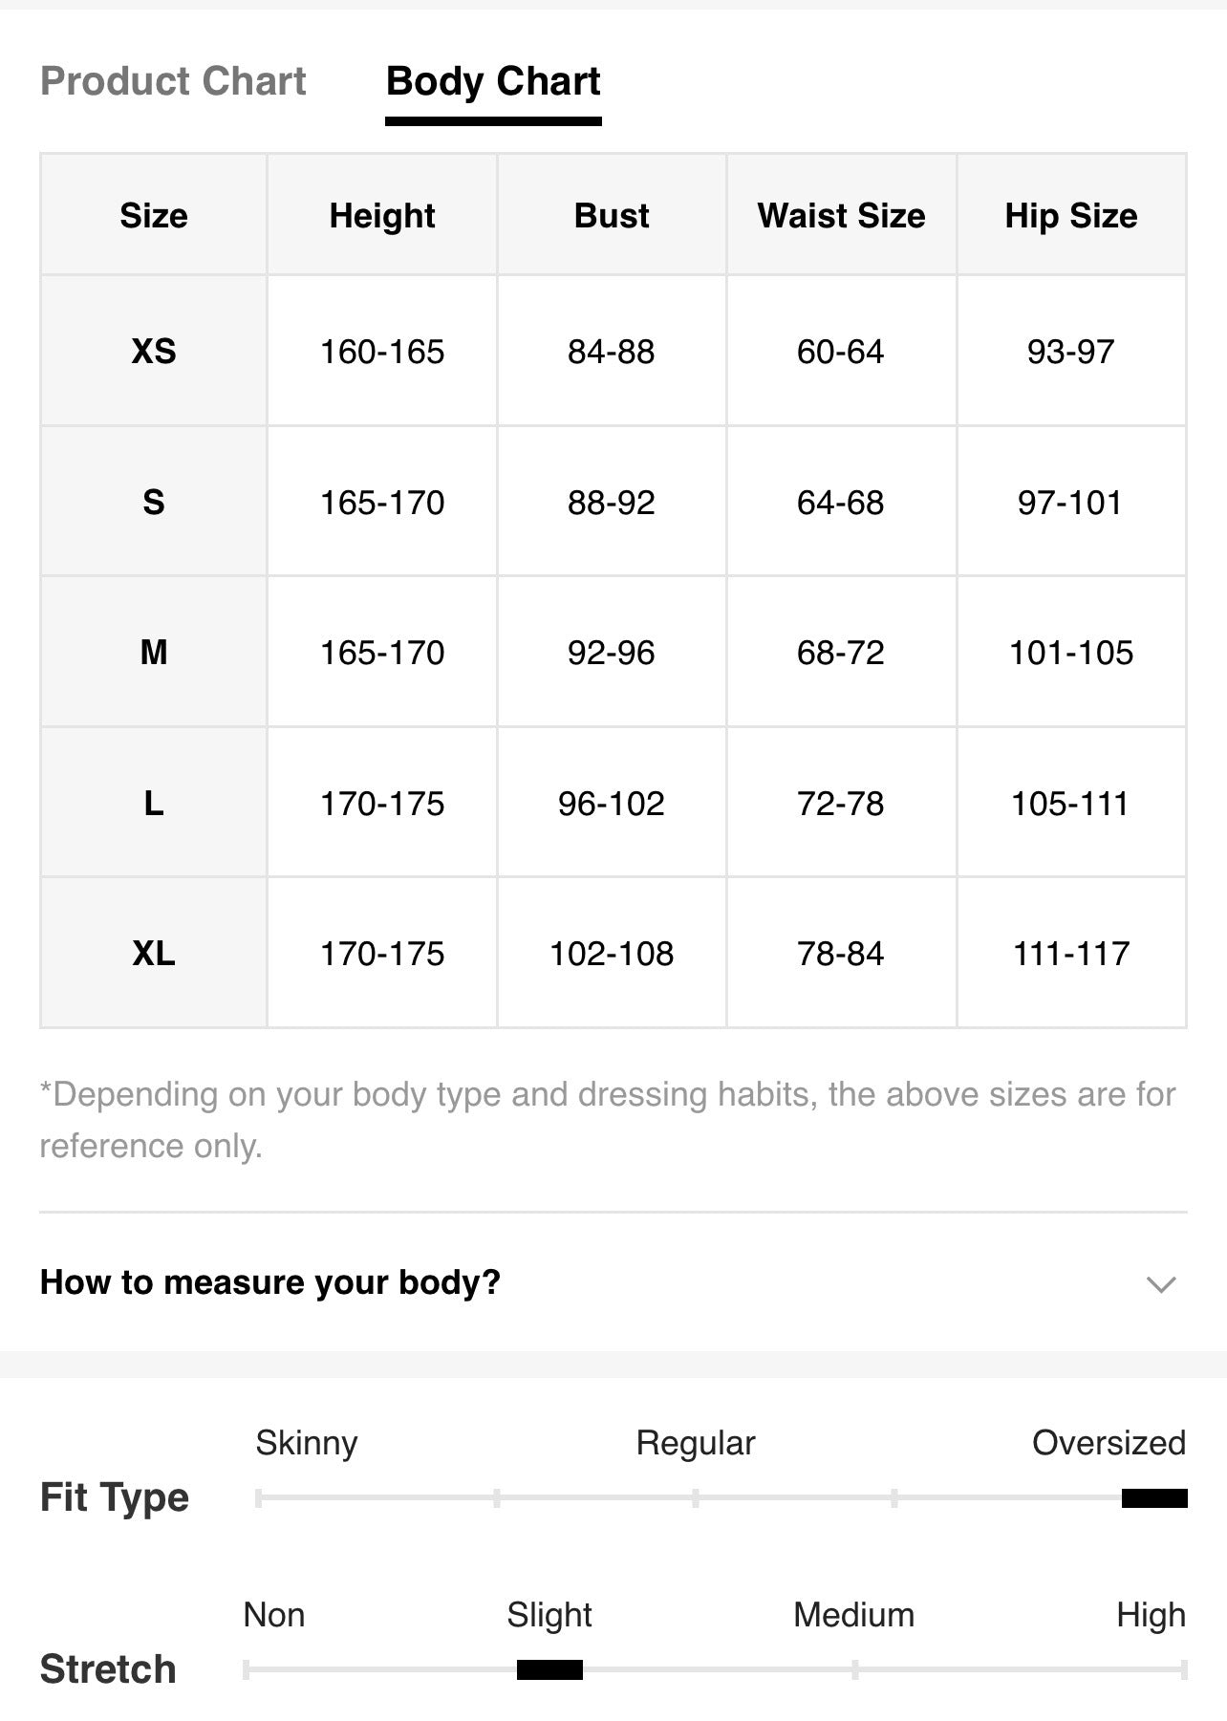Screen dimensions: 1227x1721
Task: Select the XS size row label
Action: point(154,351)
